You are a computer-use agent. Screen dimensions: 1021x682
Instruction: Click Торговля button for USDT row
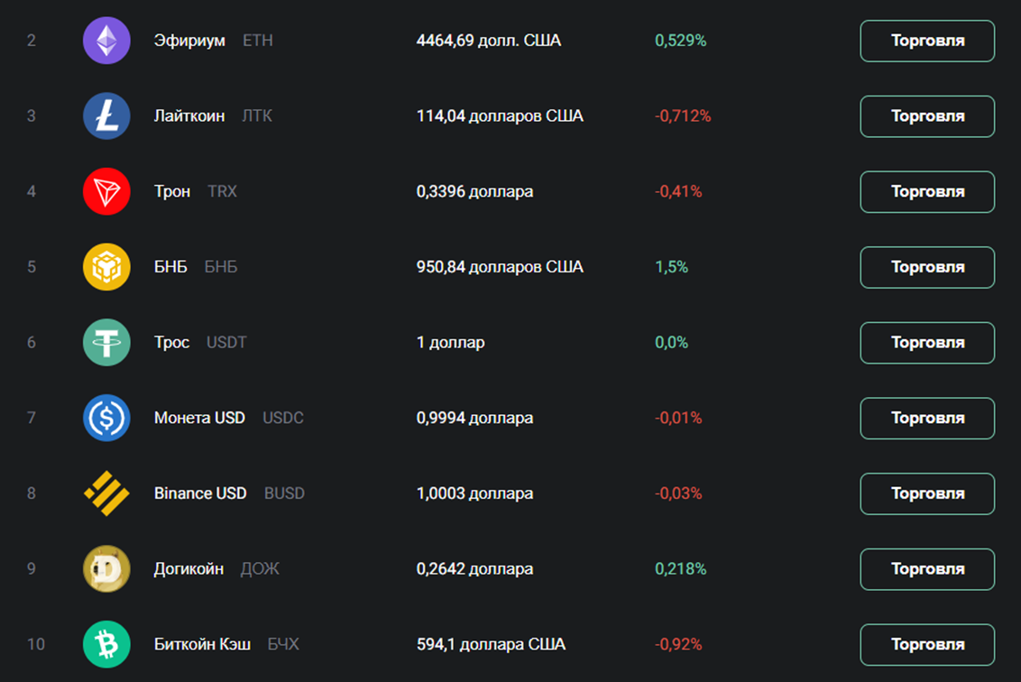(x=927, y=344)
